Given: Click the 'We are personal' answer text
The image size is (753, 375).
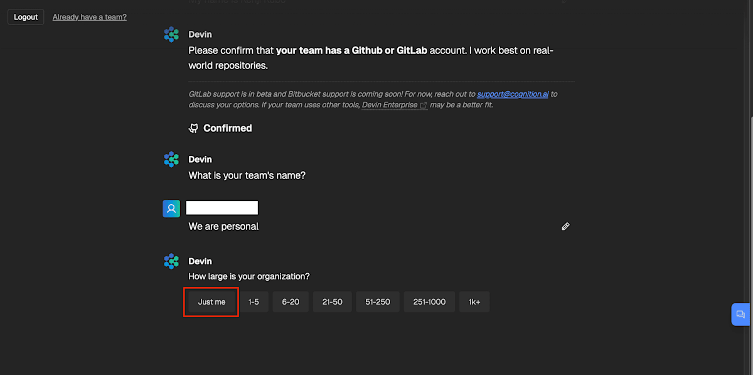Looking at the screenshot, I should pos(223,226).
